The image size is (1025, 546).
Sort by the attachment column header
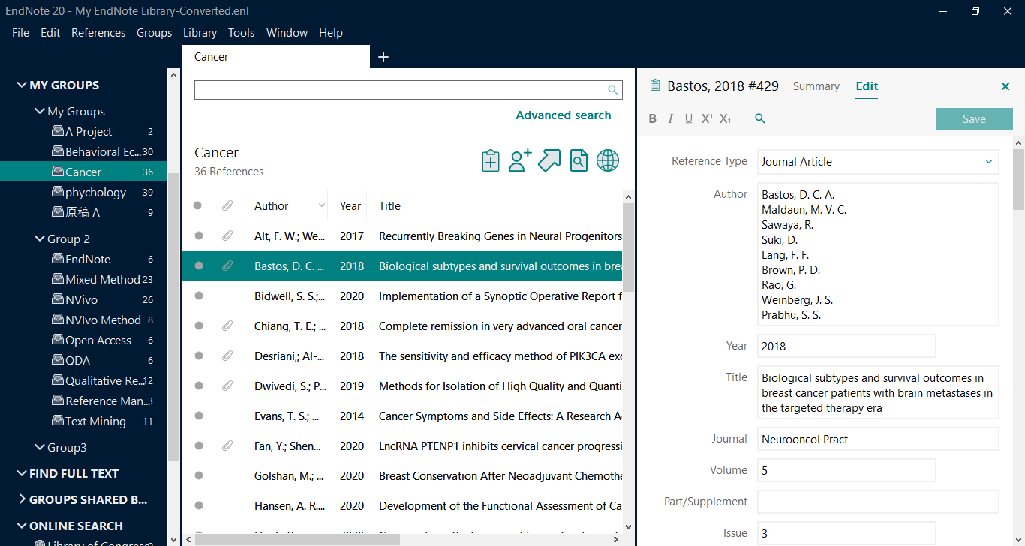pos(227,205)
